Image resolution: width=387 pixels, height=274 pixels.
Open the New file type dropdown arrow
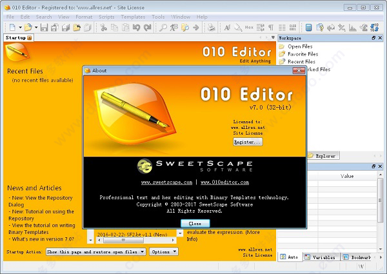(20, 27)
